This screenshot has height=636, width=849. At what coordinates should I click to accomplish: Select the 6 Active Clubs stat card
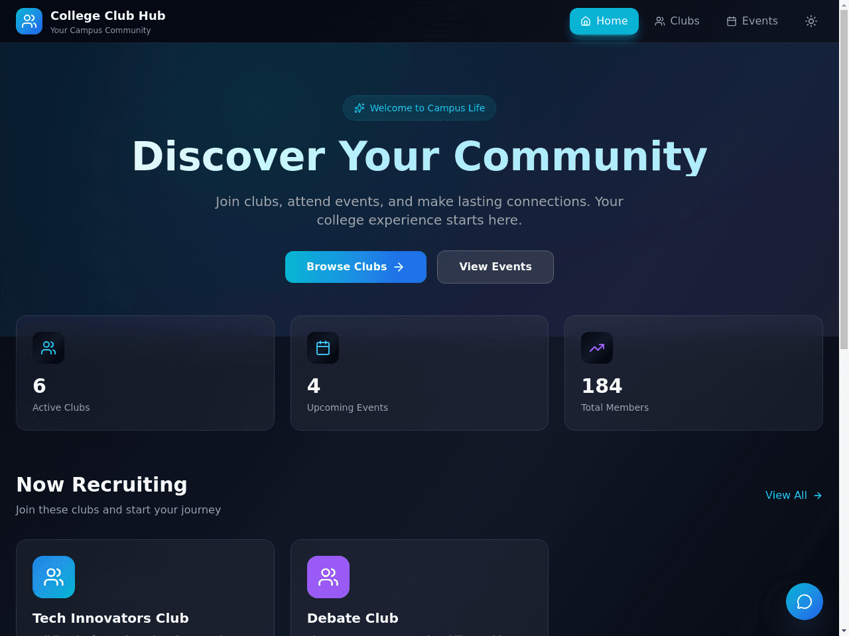(x=145, y=373)
